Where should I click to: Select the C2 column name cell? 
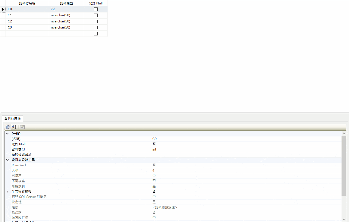point(27,21)
